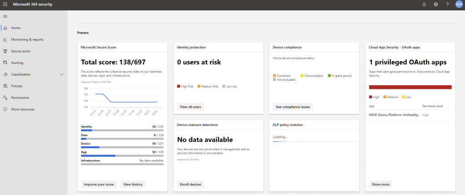
Task: Click the Noncompliant yellow legend swatch
Action: point(302,76)
